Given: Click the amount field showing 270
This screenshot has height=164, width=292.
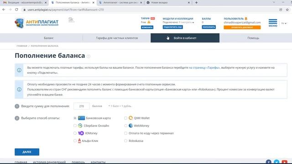Looking at the screenshot, I should [82, 106].
